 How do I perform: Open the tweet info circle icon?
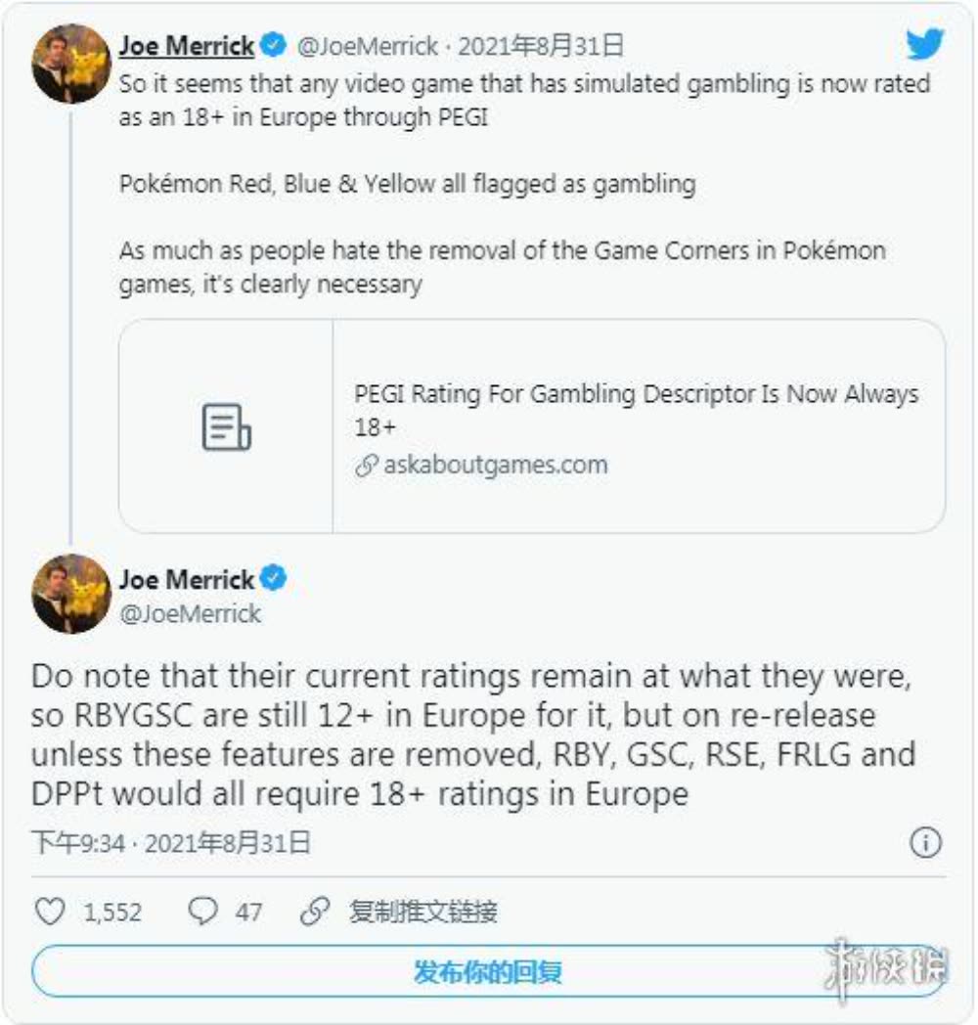(925, 843)
